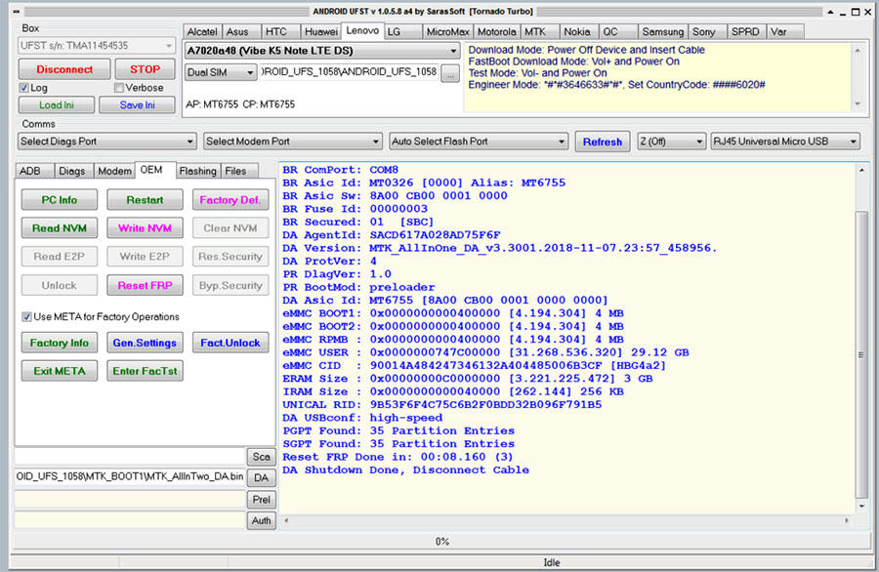This screenshot has width=879, height=572.
Task: Open Select Modem Port dropdown
Action: (x=293, y=142)
